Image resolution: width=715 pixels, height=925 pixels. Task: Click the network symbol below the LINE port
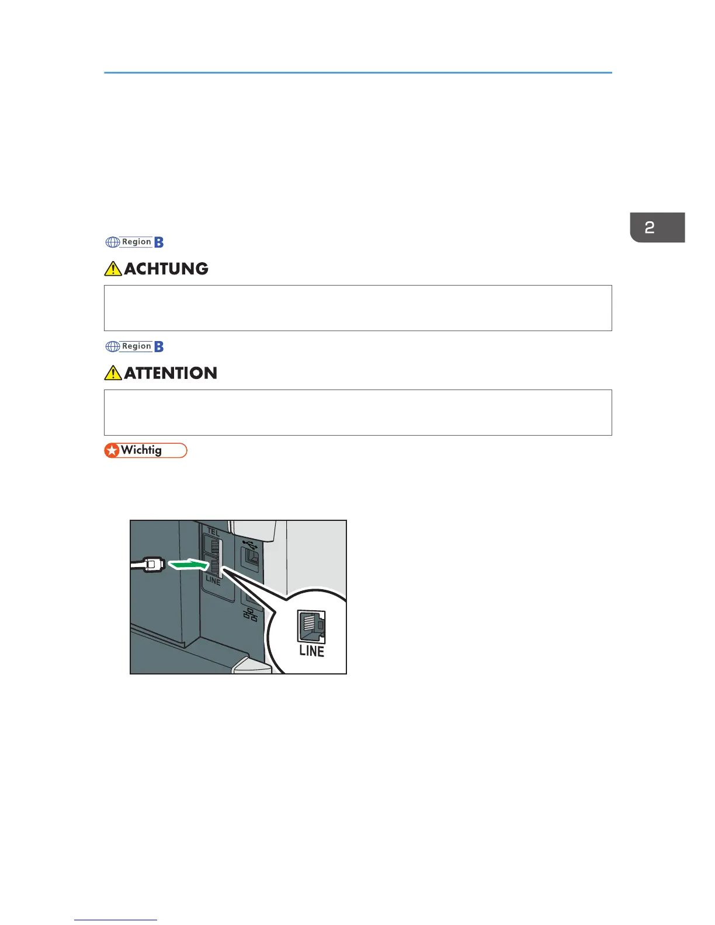(250, 615)
